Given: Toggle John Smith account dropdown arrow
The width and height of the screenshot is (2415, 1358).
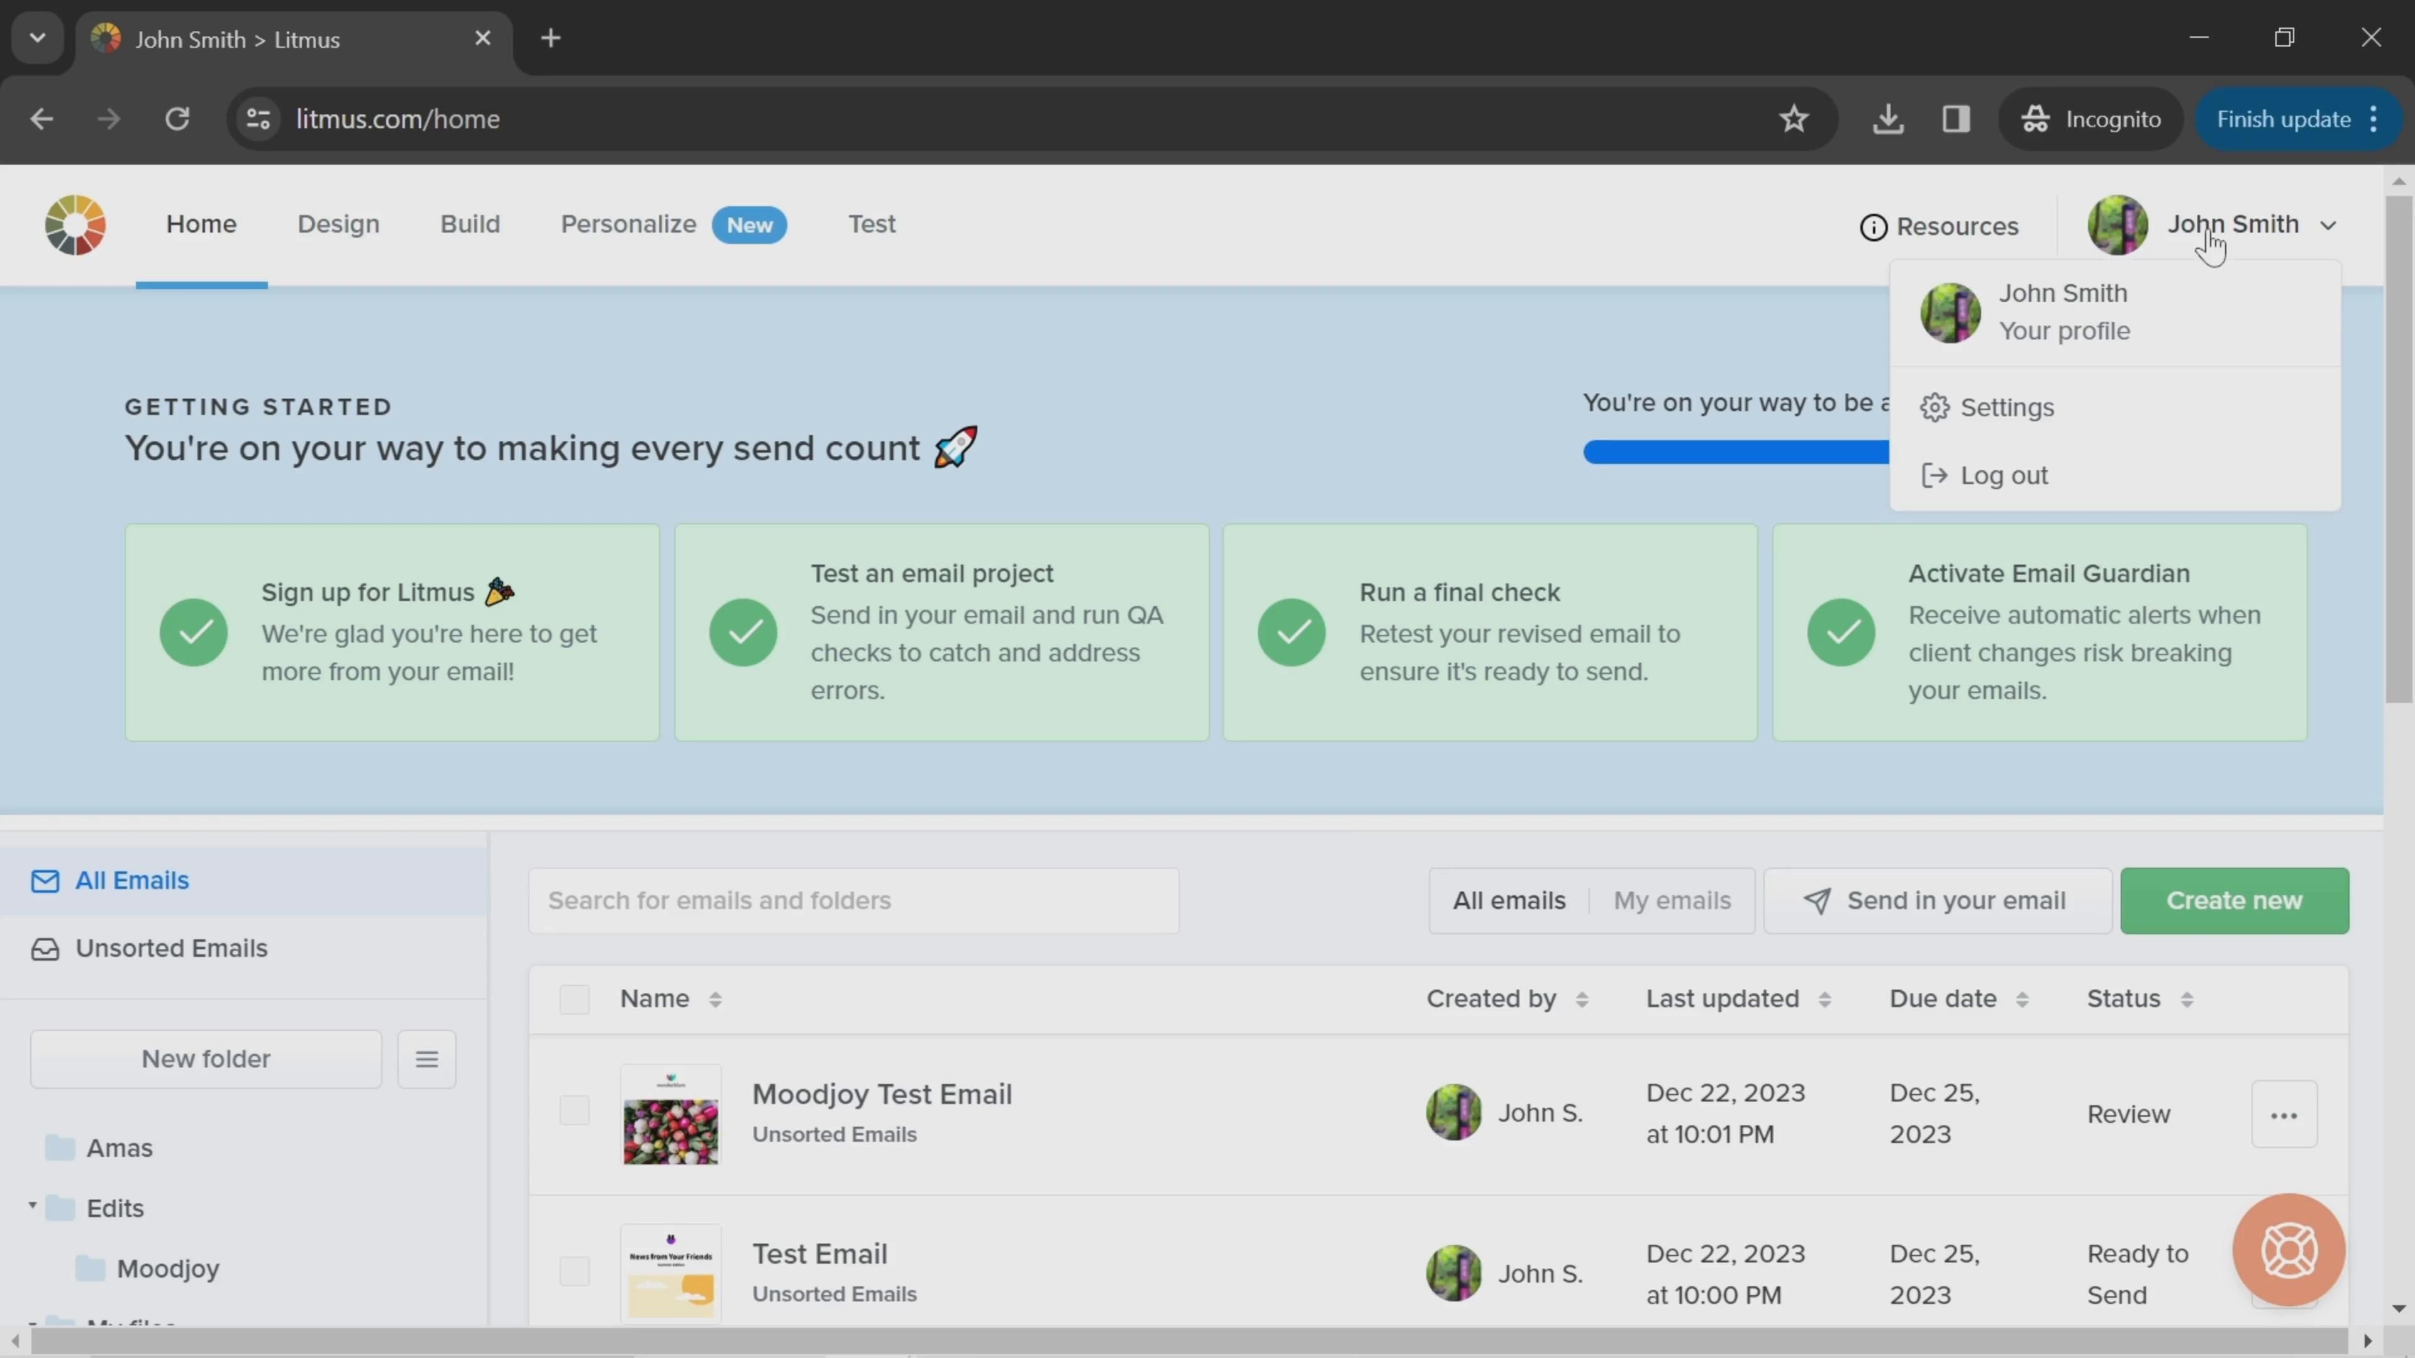Looking at the screenshot, I should pyautogui.click(x=2329, y=226).
